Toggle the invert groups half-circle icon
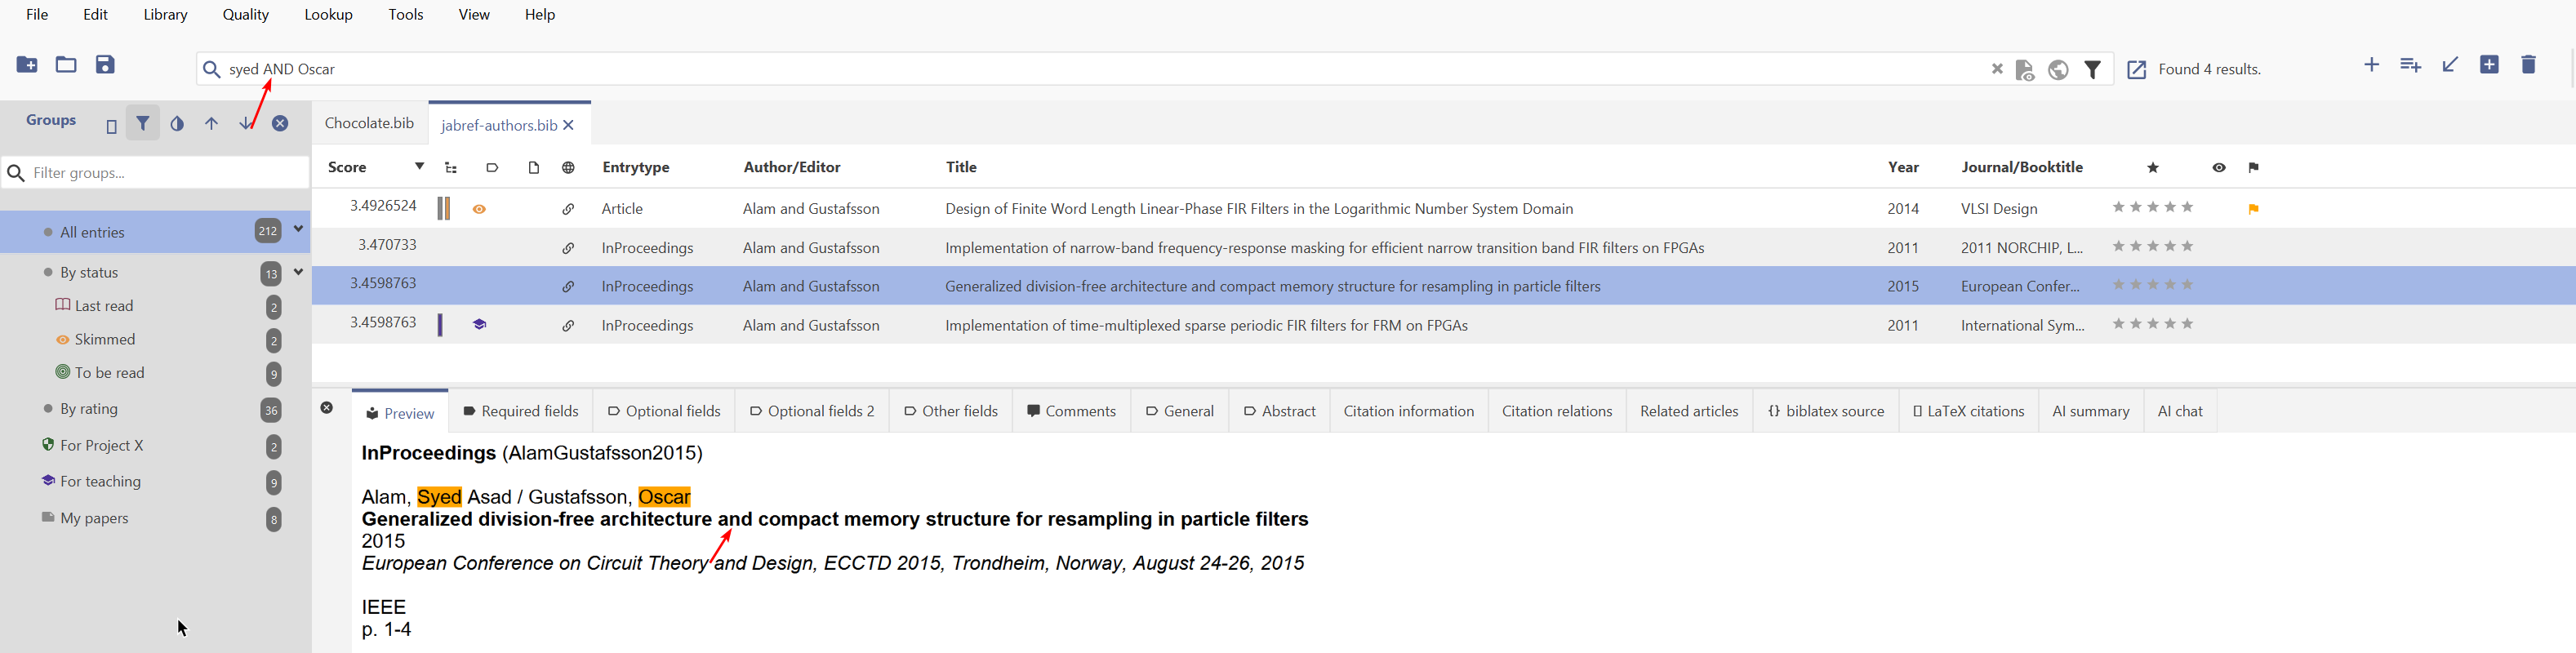 (x=177, y=124)
